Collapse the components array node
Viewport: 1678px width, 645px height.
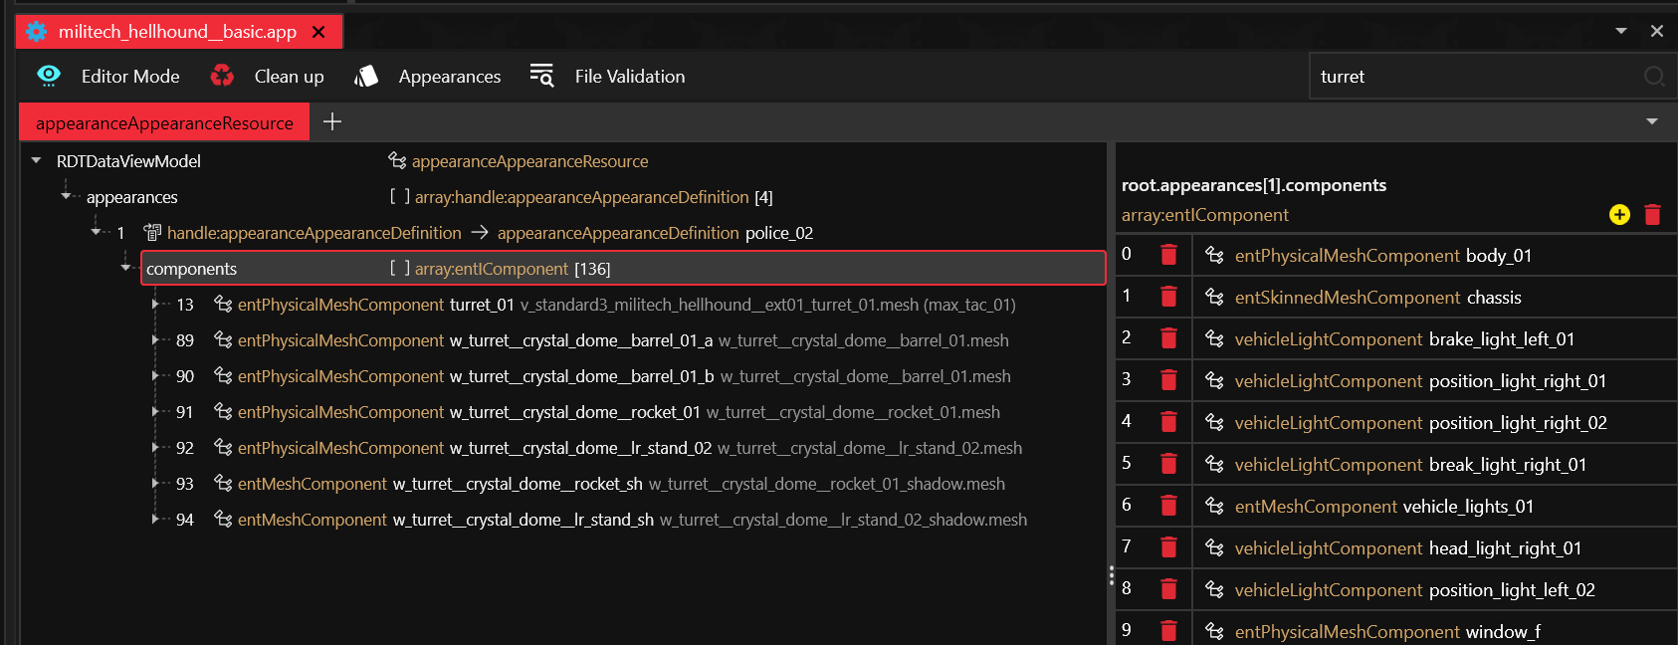coord(125,268)
